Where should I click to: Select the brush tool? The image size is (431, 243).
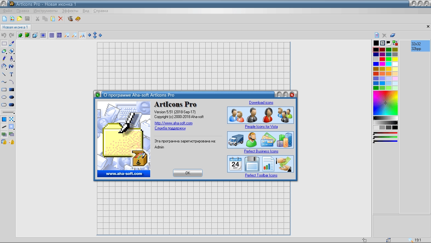(x=11, y=59)
